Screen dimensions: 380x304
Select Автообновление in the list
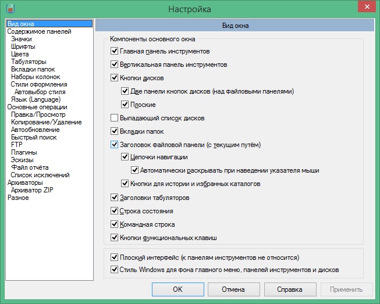[35, 130]
